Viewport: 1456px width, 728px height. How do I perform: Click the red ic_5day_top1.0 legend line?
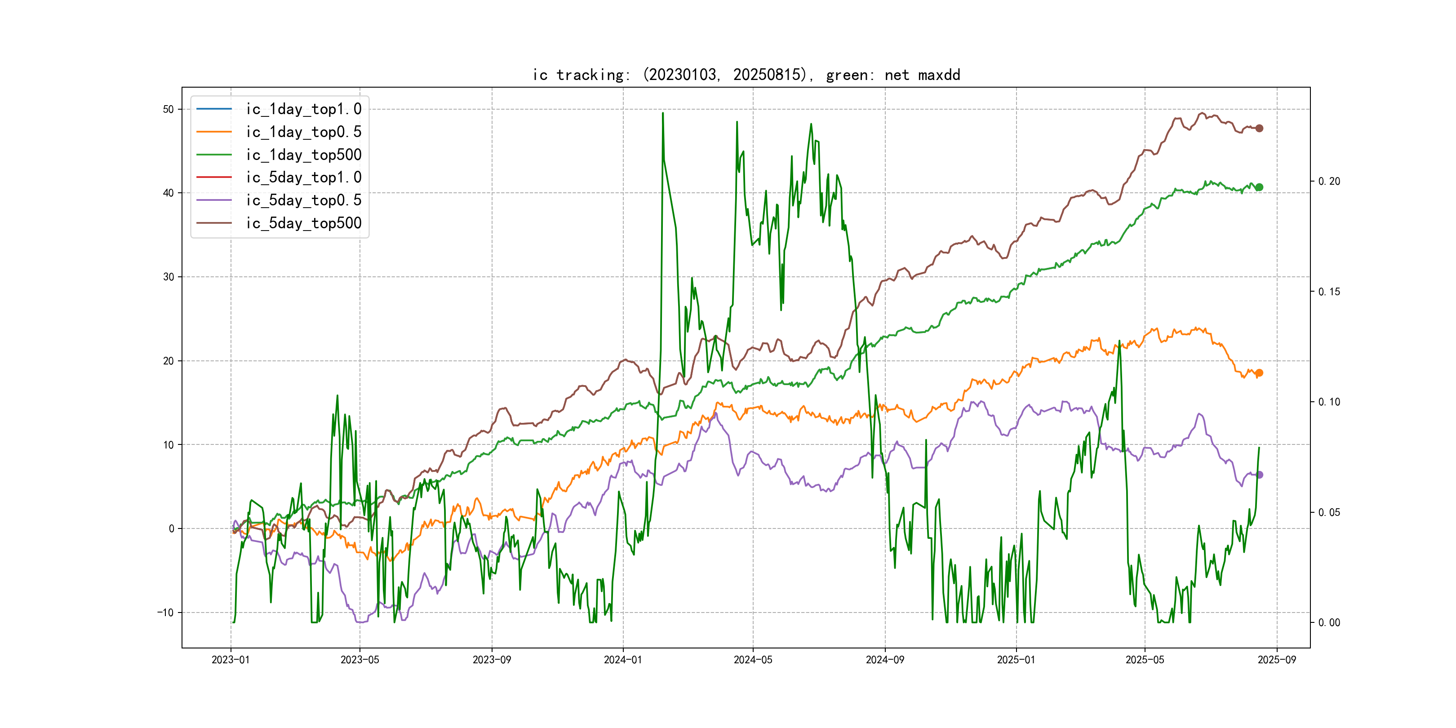tap(214, 178)
